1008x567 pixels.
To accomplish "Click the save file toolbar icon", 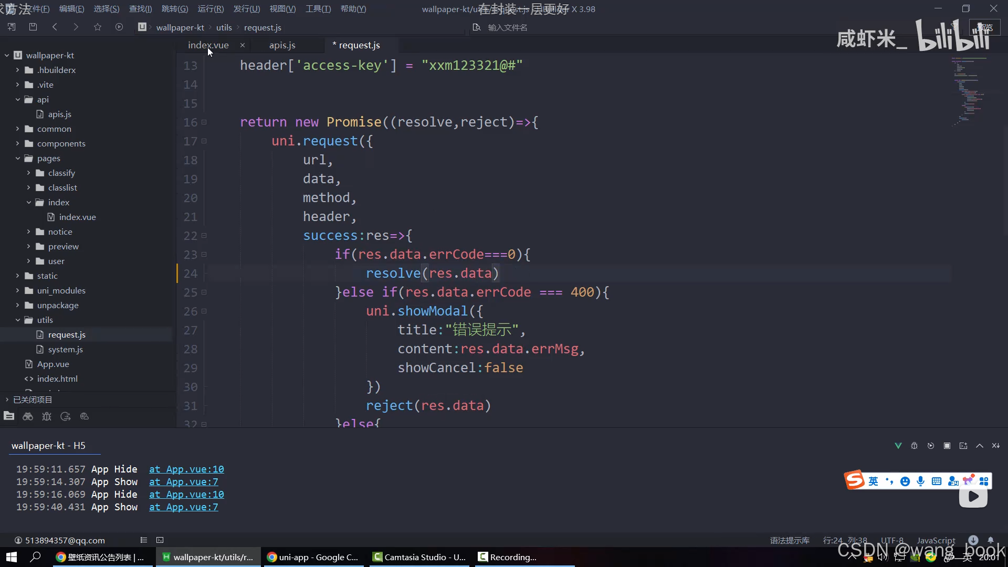I will click(33, 27).
